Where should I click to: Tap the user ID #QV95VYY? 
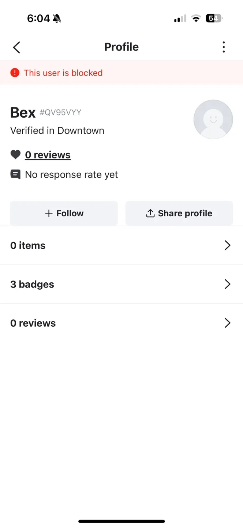(60, 113)
